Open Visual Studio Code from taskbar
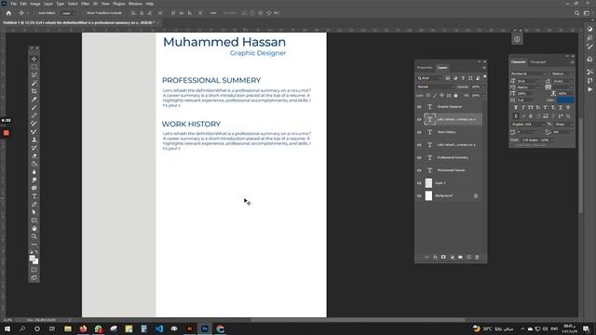Viewport: 596px width, 335px height. 159,328
